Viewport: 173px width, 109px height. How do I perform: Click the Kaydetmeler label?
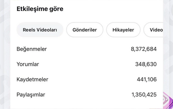coord(32,79)
